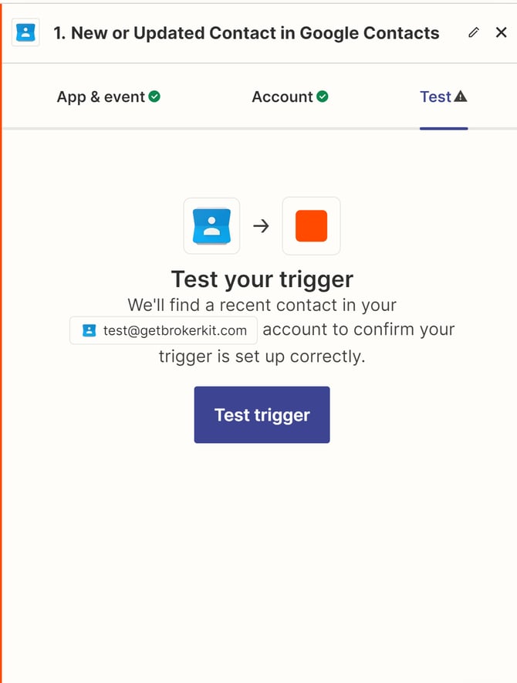Switch to the App & event tab
The height and width of the screenshot is (683, 517).
pos(101,96)
